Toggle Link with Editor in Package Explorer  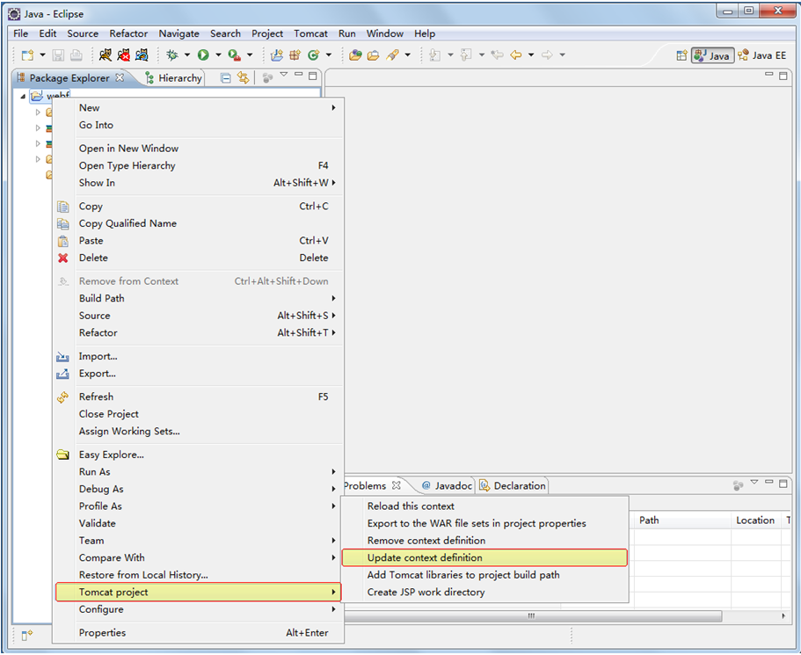pyautogui.click(x=244, y=77)
